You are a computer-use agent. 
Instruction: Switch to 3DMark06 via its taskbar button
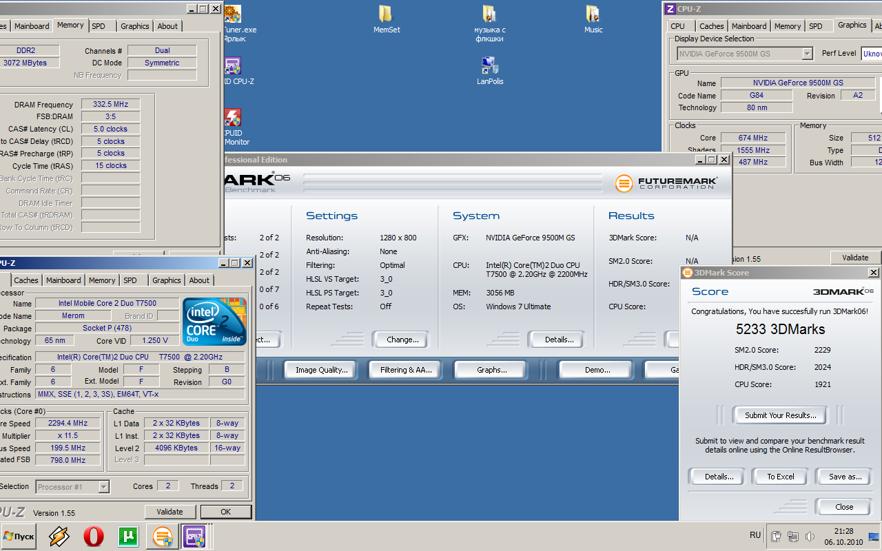[163, 536]
